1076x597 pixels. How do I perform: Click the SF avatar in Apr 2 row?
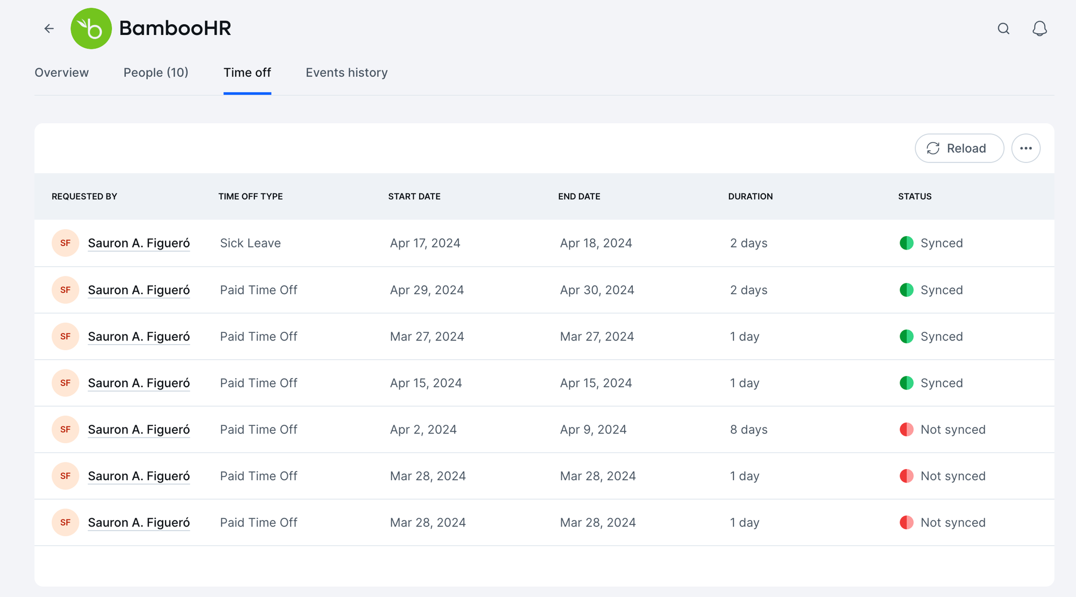[66, 430]
